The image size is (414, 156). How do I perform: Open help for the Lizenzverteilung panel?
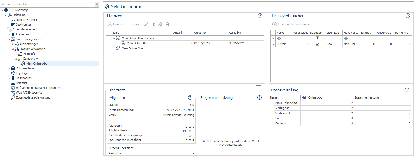[x=407, y=90]
